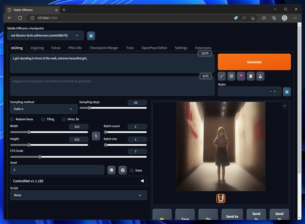Check the Hires. fix option
Image resolution: width=305 pixels, height=224 pixels.
click(x=64, y=119)
